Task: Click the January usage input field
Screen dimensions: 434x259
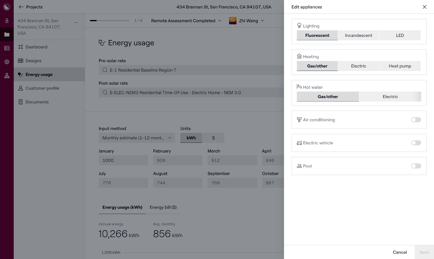Action: coord(123,161)
